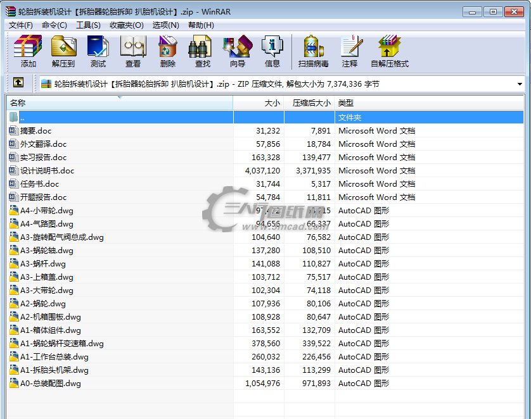Click size value 1,054,976
Viewport: 531px width, 419px height.
[x=262, y=383]
